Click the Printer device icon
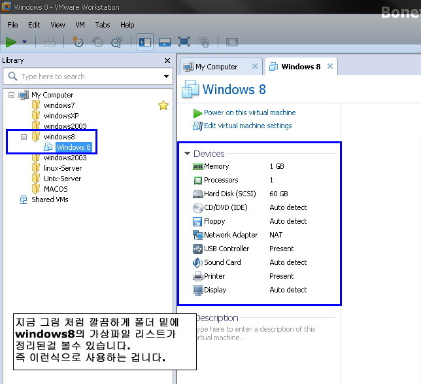Viewport: 421px width, 384px height. (198, 276)
